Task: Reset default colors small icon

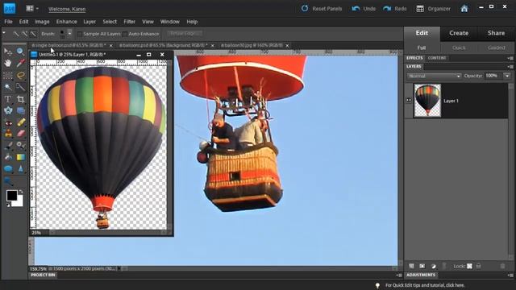Action: click(9, 205)
